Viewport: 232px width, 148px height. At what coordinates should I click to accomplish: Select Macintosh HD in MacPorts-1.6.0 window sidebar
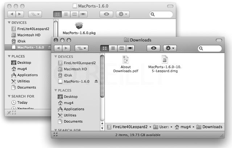click(26, 35)
